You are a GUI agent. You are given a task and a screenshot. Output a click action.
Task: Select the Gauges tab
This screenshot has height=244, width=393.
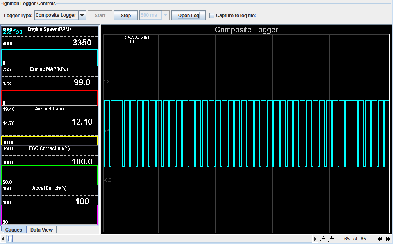pyautogui.click(x=14, y=230)
